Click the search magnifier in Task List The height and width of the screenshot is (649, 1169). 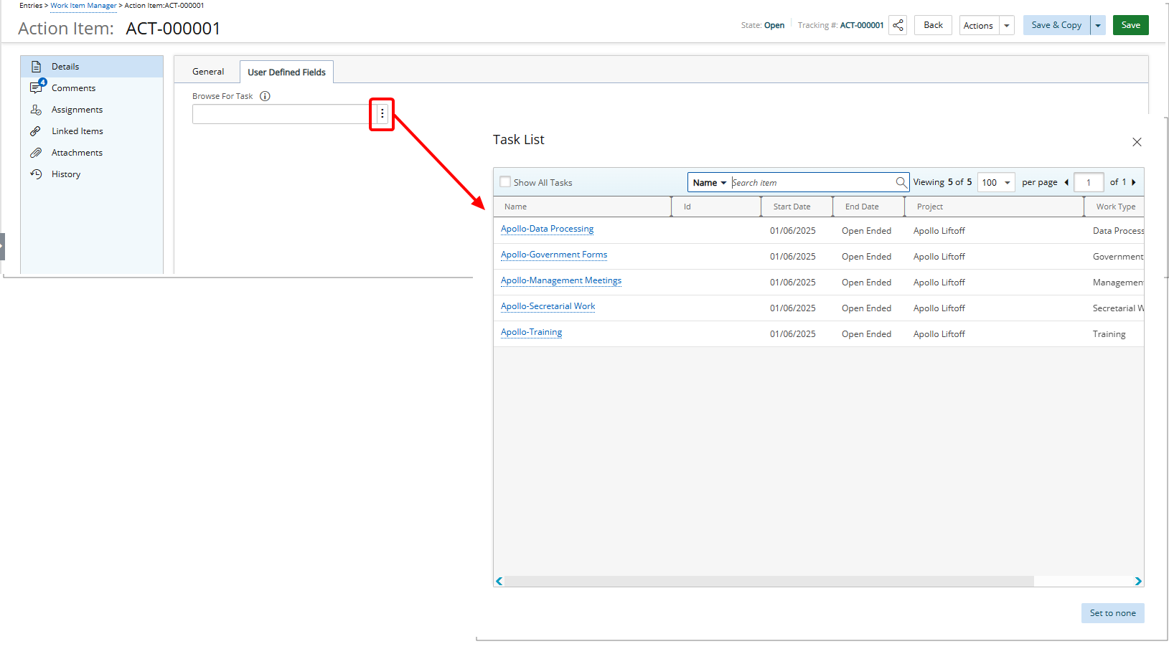(x=901, y=182)
